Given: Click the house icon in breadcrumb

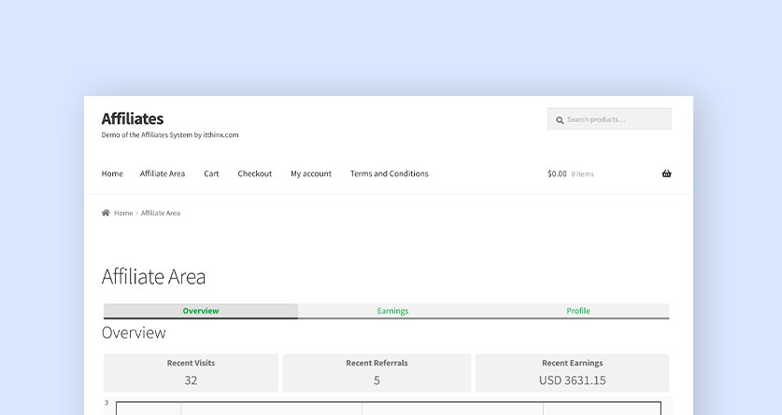Looking at the screenshot, I should 106,214.
